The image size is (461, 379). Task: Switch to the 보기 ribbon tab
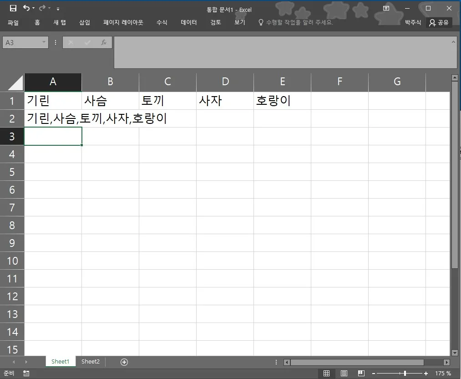click(240, 22)
